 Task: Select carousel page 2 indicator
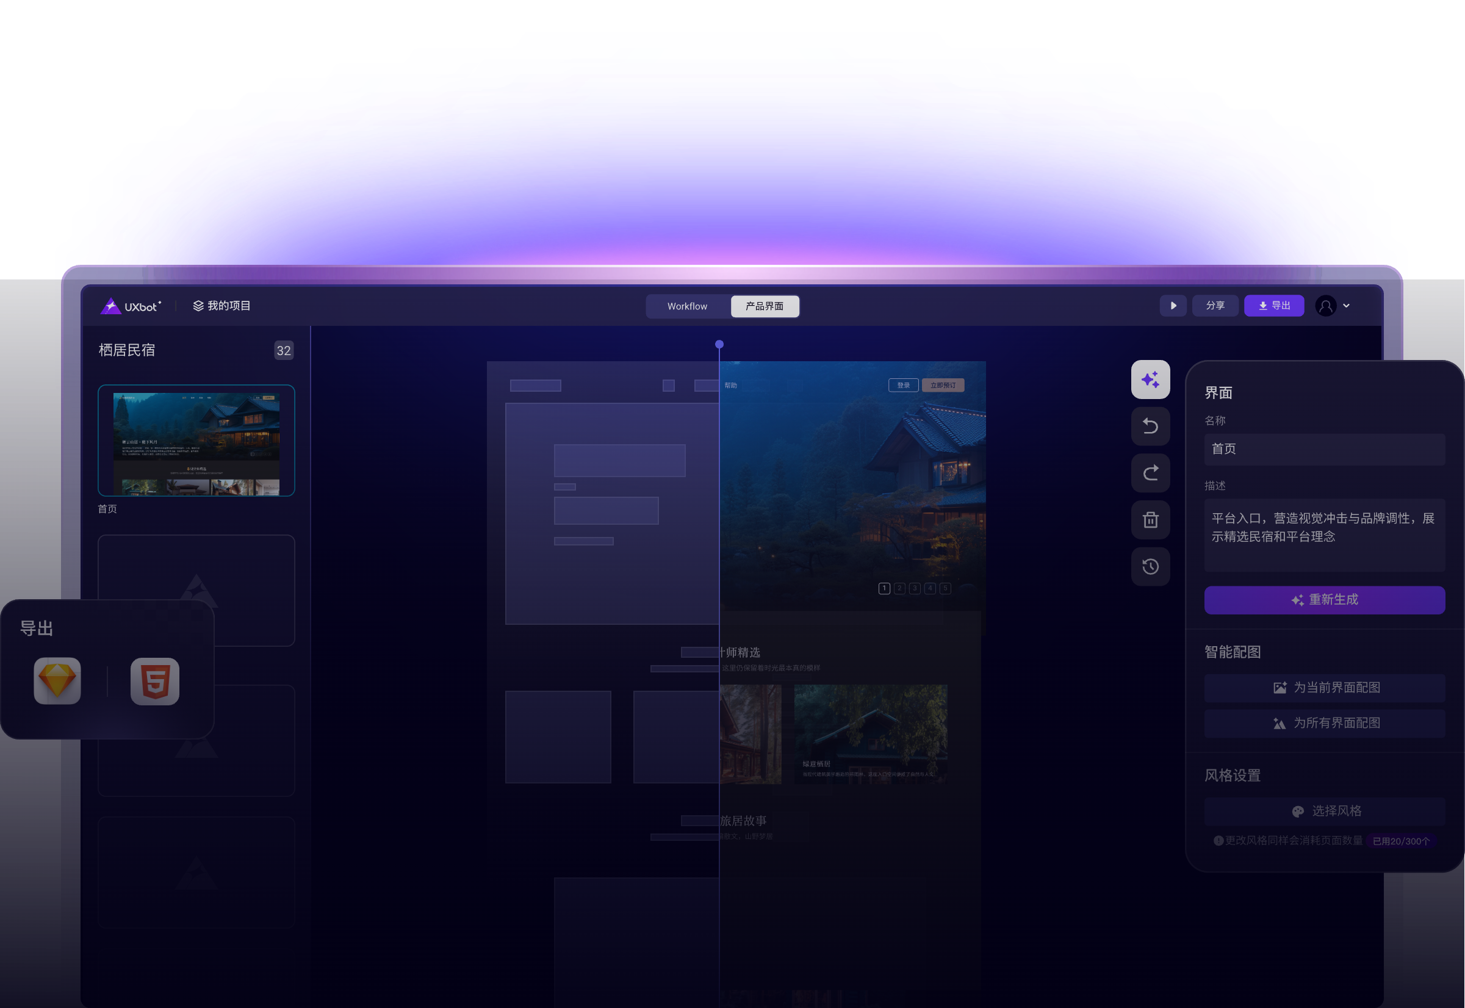(x=899, y=589)
